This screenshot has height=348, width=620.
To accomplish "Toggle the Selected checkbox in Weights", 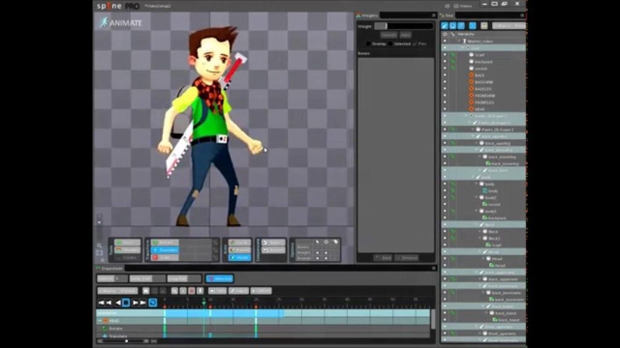I will tap(391, 43).
